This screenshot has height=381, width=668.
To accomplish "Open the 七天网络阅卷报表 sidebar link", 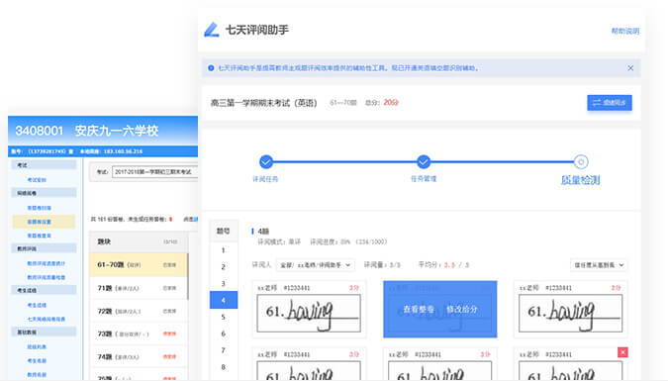I will click(x=46, y=319).
